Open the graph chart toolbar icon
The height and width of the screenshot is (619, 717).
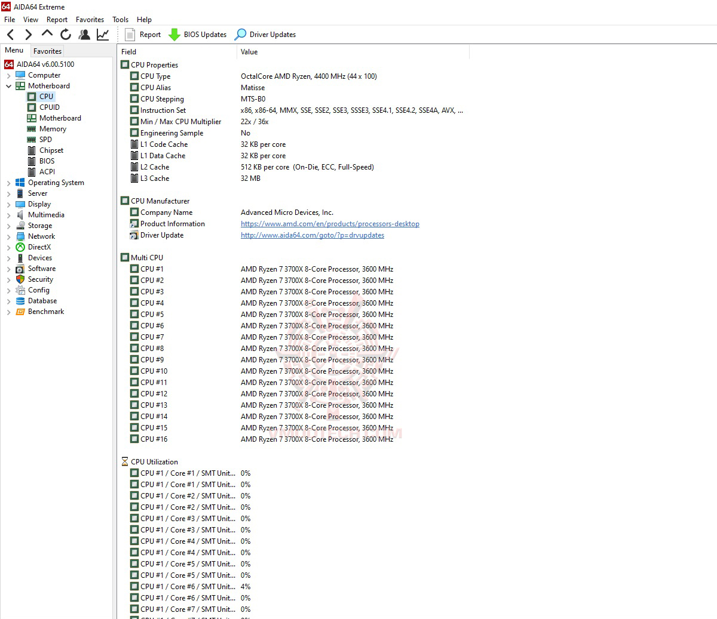pos(103,35)
